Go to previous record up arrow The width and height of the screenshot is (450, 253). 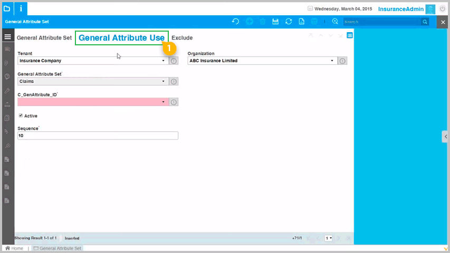(x=321, y=35)
